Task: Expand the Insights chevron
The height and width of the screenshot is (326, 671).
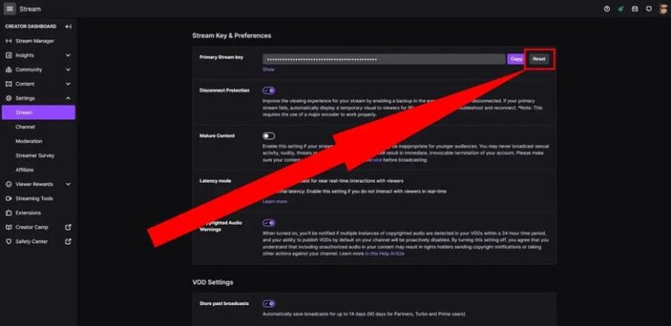Action: pyautogui.click(x=68, y=55)
